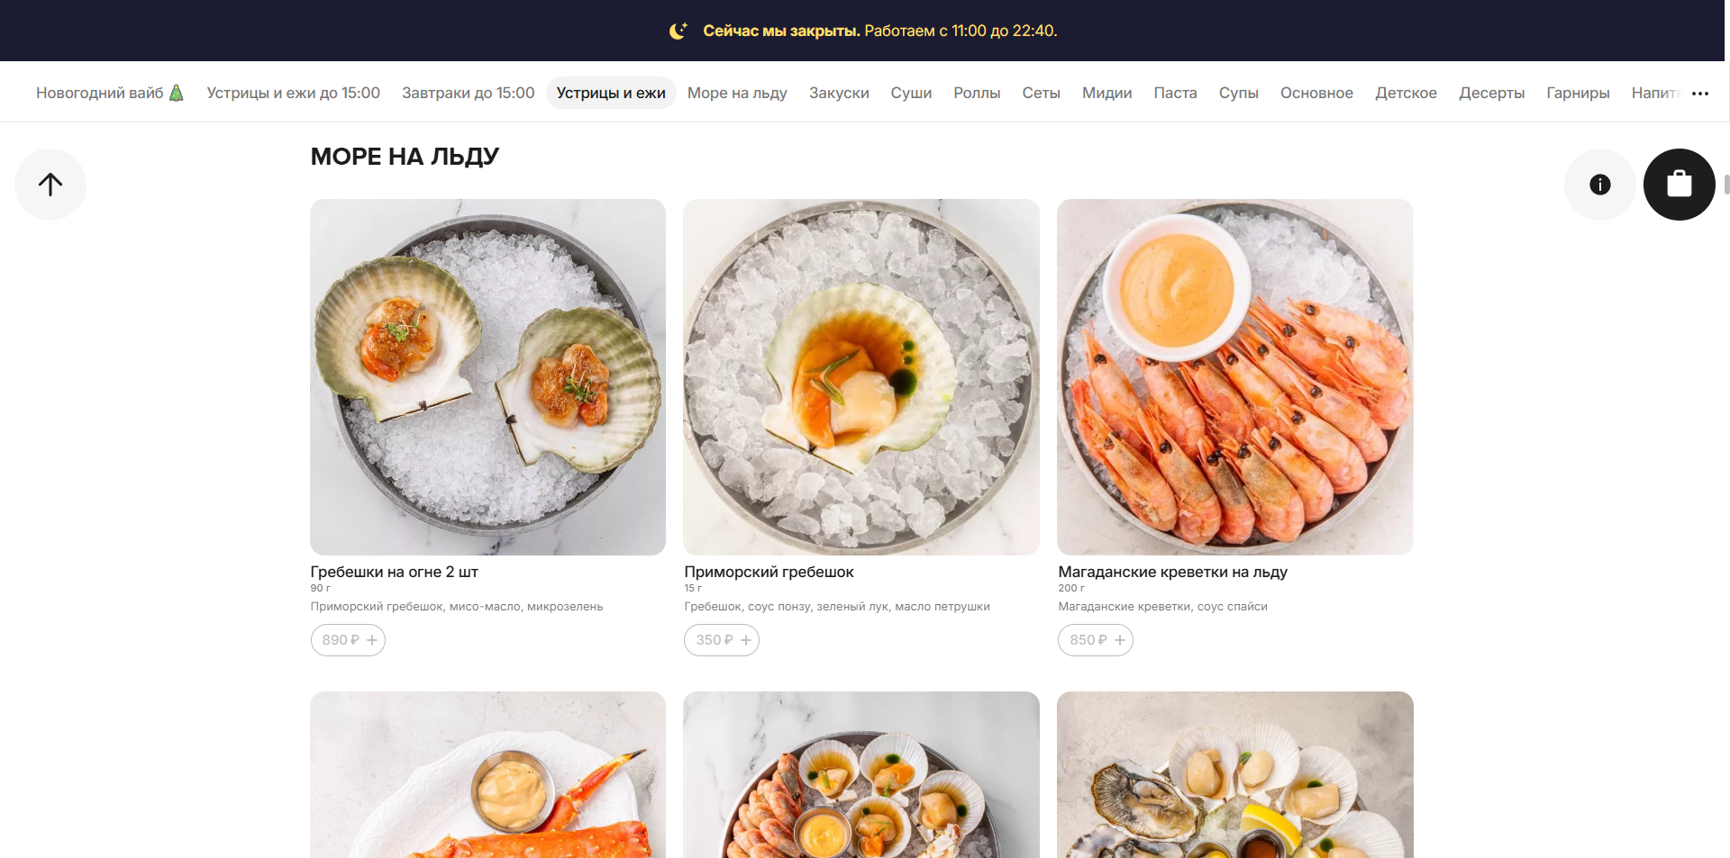The width and height of the screenshot is (1730, 858).
Task: Open the crab leg dish photo
Action: [x=487, y=774]
